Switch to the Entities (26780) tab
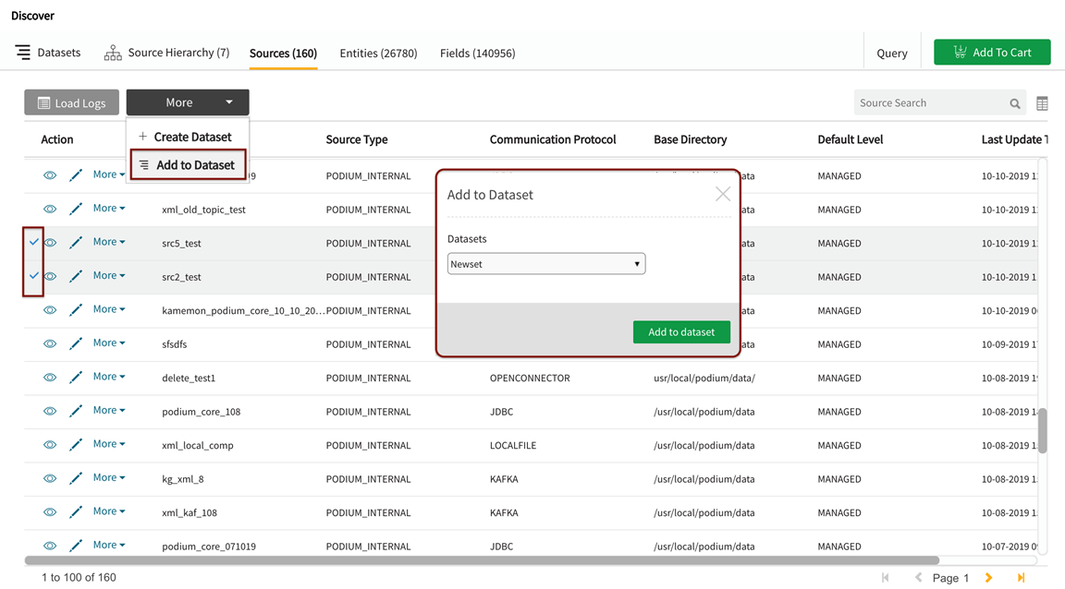Screen dimensions: 1065x589 click(x=378, y=54)
